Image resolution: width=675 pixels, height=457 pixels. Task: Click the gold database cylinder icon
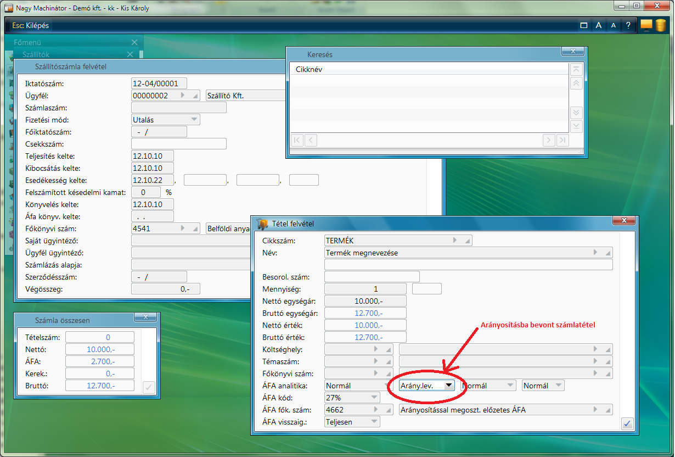coord(660,25)
